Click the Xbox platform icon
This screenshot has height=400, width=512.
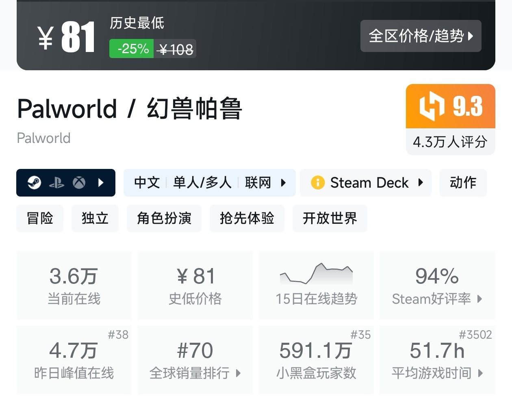click(79, 183)
